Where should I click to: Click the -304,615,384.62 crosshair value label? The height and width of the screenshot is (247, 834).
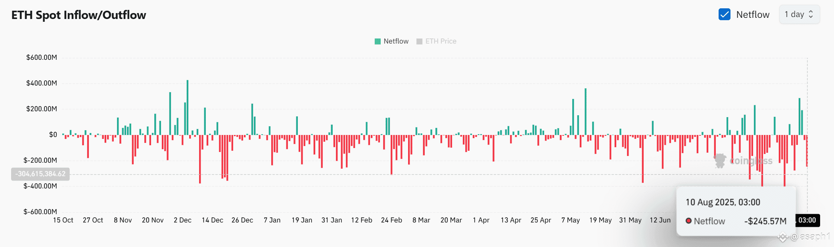[x=40, y=174]
